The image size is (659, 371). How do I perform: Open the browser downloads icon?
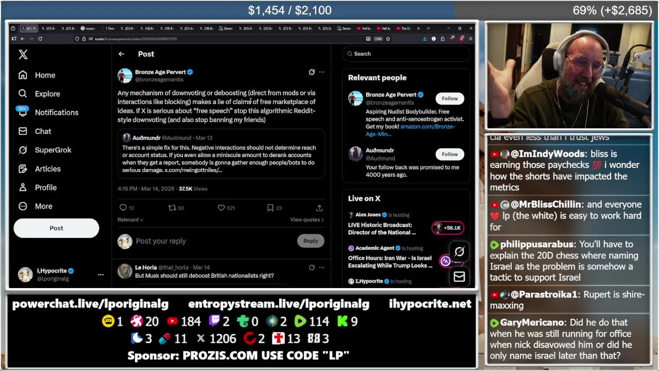(x=425, y=39)
